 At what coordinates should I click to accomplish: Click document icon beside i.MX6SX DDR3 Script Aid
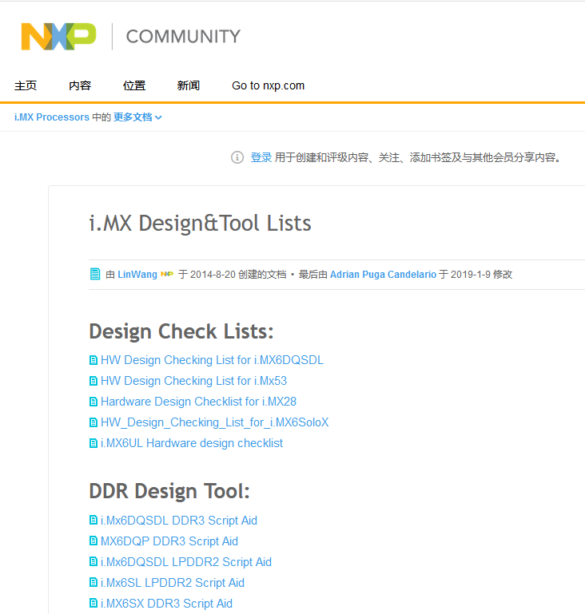94,603
